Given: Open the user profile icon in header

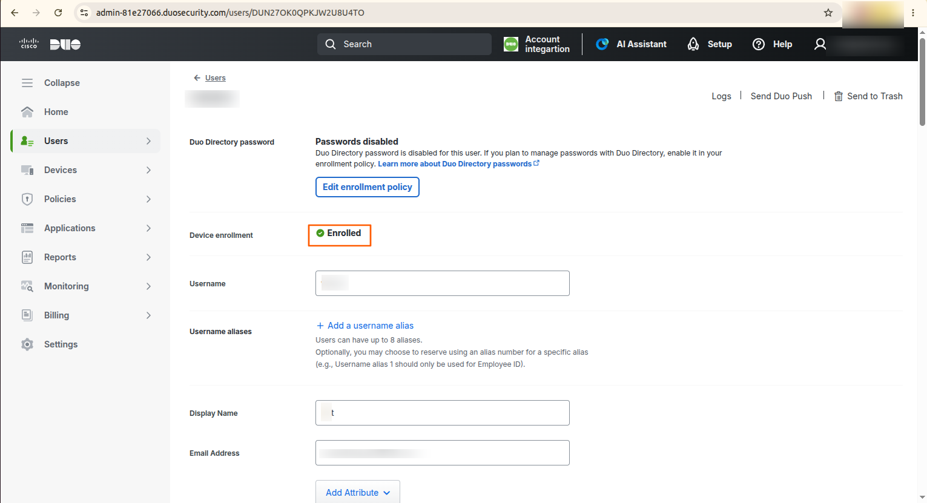Looking at the screenshot, I should 820,44.
